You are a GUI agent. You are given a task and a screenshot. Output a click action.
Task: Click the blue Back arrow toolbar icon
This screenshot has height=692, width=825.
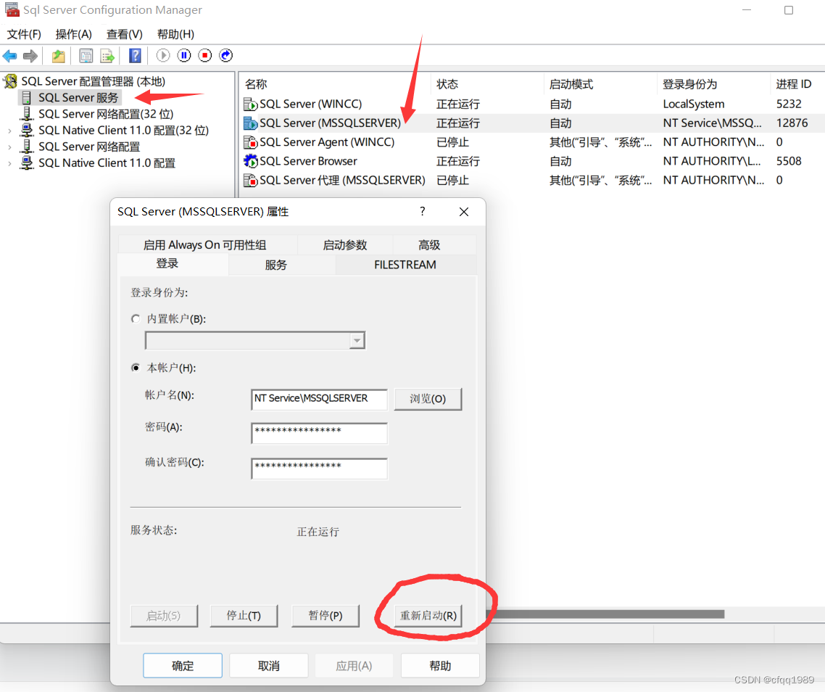(10, 55)
